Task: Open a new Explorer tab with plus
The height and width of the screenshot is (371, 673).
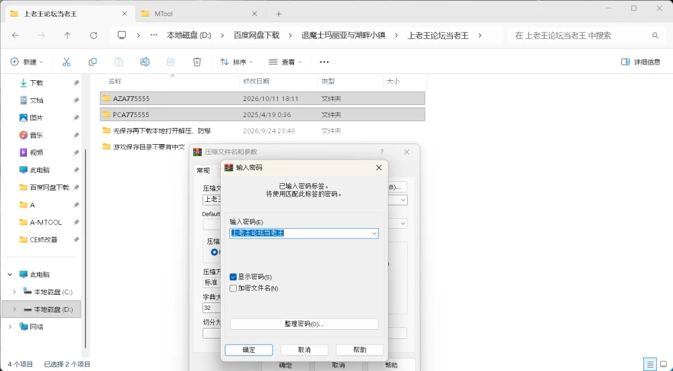Action: [x=279, y=13]
